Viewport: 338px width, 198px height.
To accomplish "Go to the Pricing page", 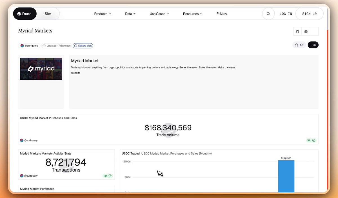I will click(x=222, y=14).
